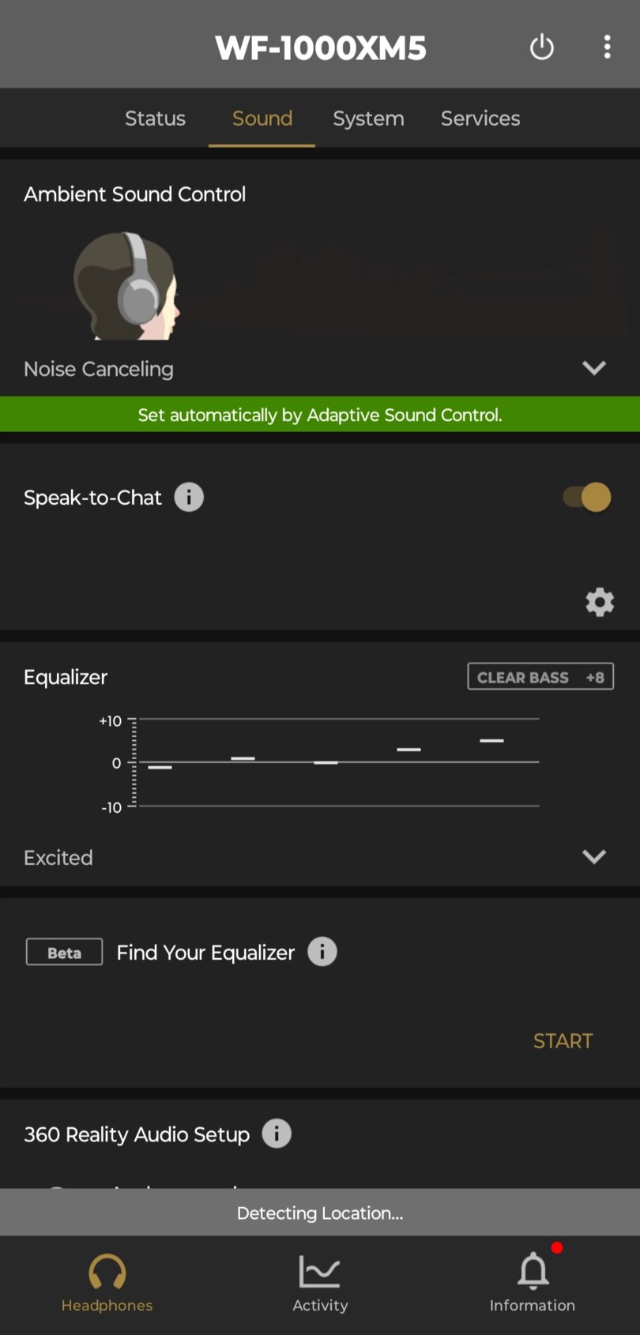Image resolution: width=640 pixels, height=1335 pixels.
Task: Tap the green Adaptive Sound Control banner
Action: coord(320,415)
